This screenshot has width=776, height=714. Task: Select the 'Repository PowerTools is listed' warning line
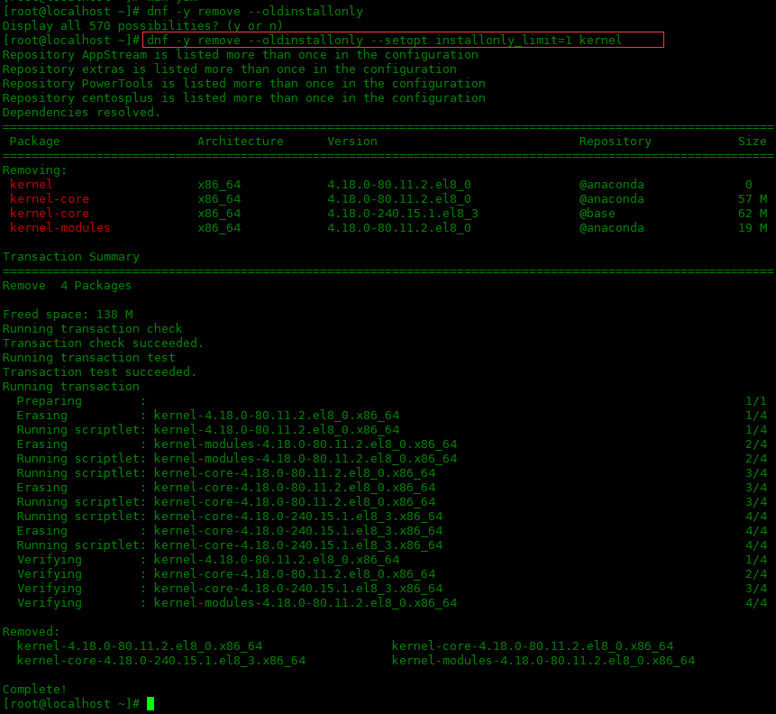tap(244, 83)
